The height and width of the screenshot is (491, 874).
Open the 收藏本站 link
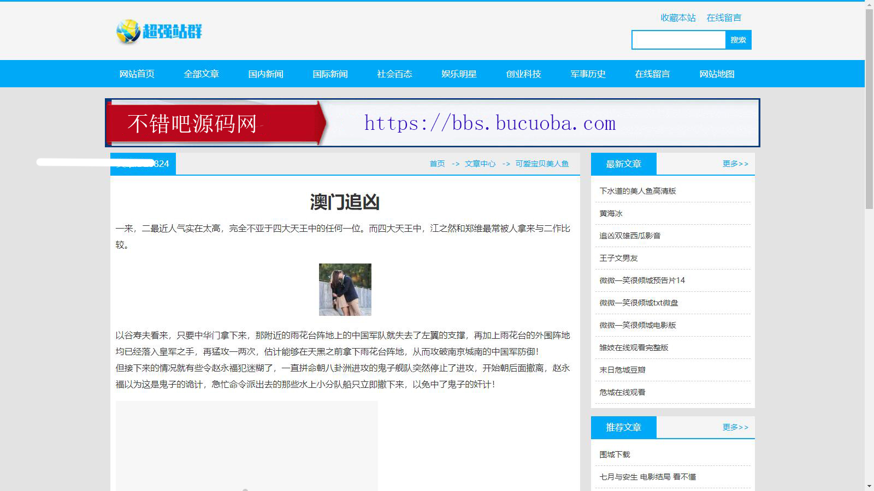click(x=678, y=17)
